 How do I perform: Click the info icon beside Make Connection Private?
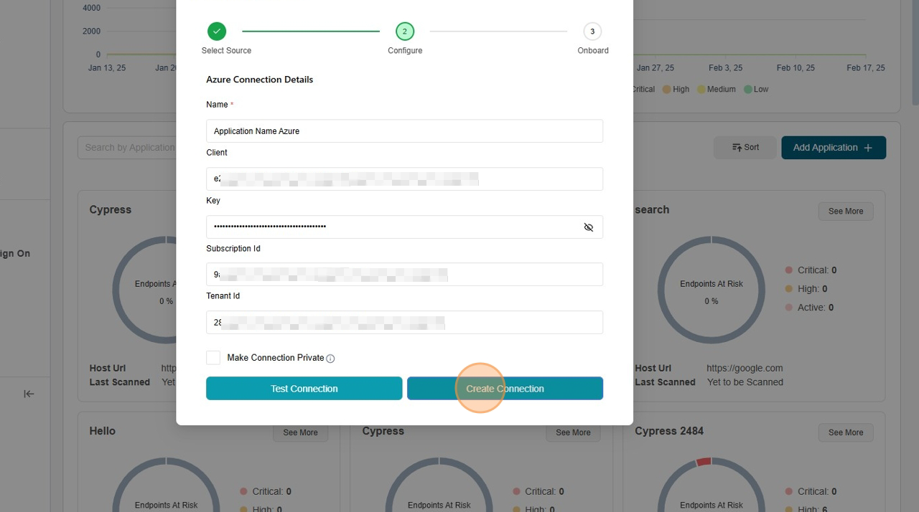(x=330, y=359)
